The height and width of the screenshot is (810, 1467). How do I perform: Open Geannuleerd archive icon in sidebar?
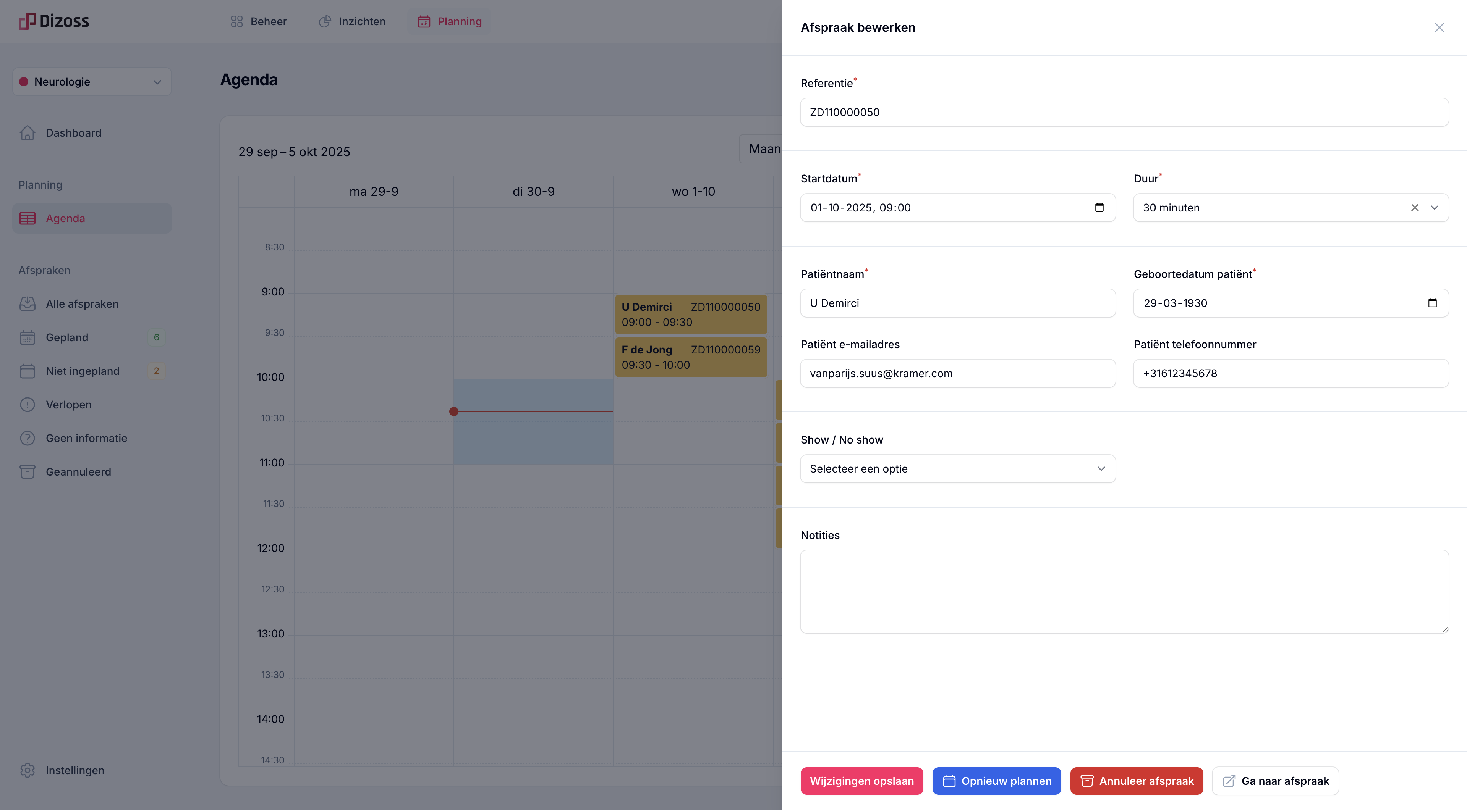tap(28, 471)
